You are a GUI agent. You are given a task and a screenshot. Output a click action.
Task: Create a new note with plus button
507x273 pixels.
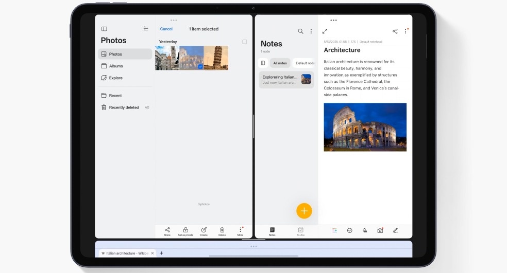[x=304, y=211]
